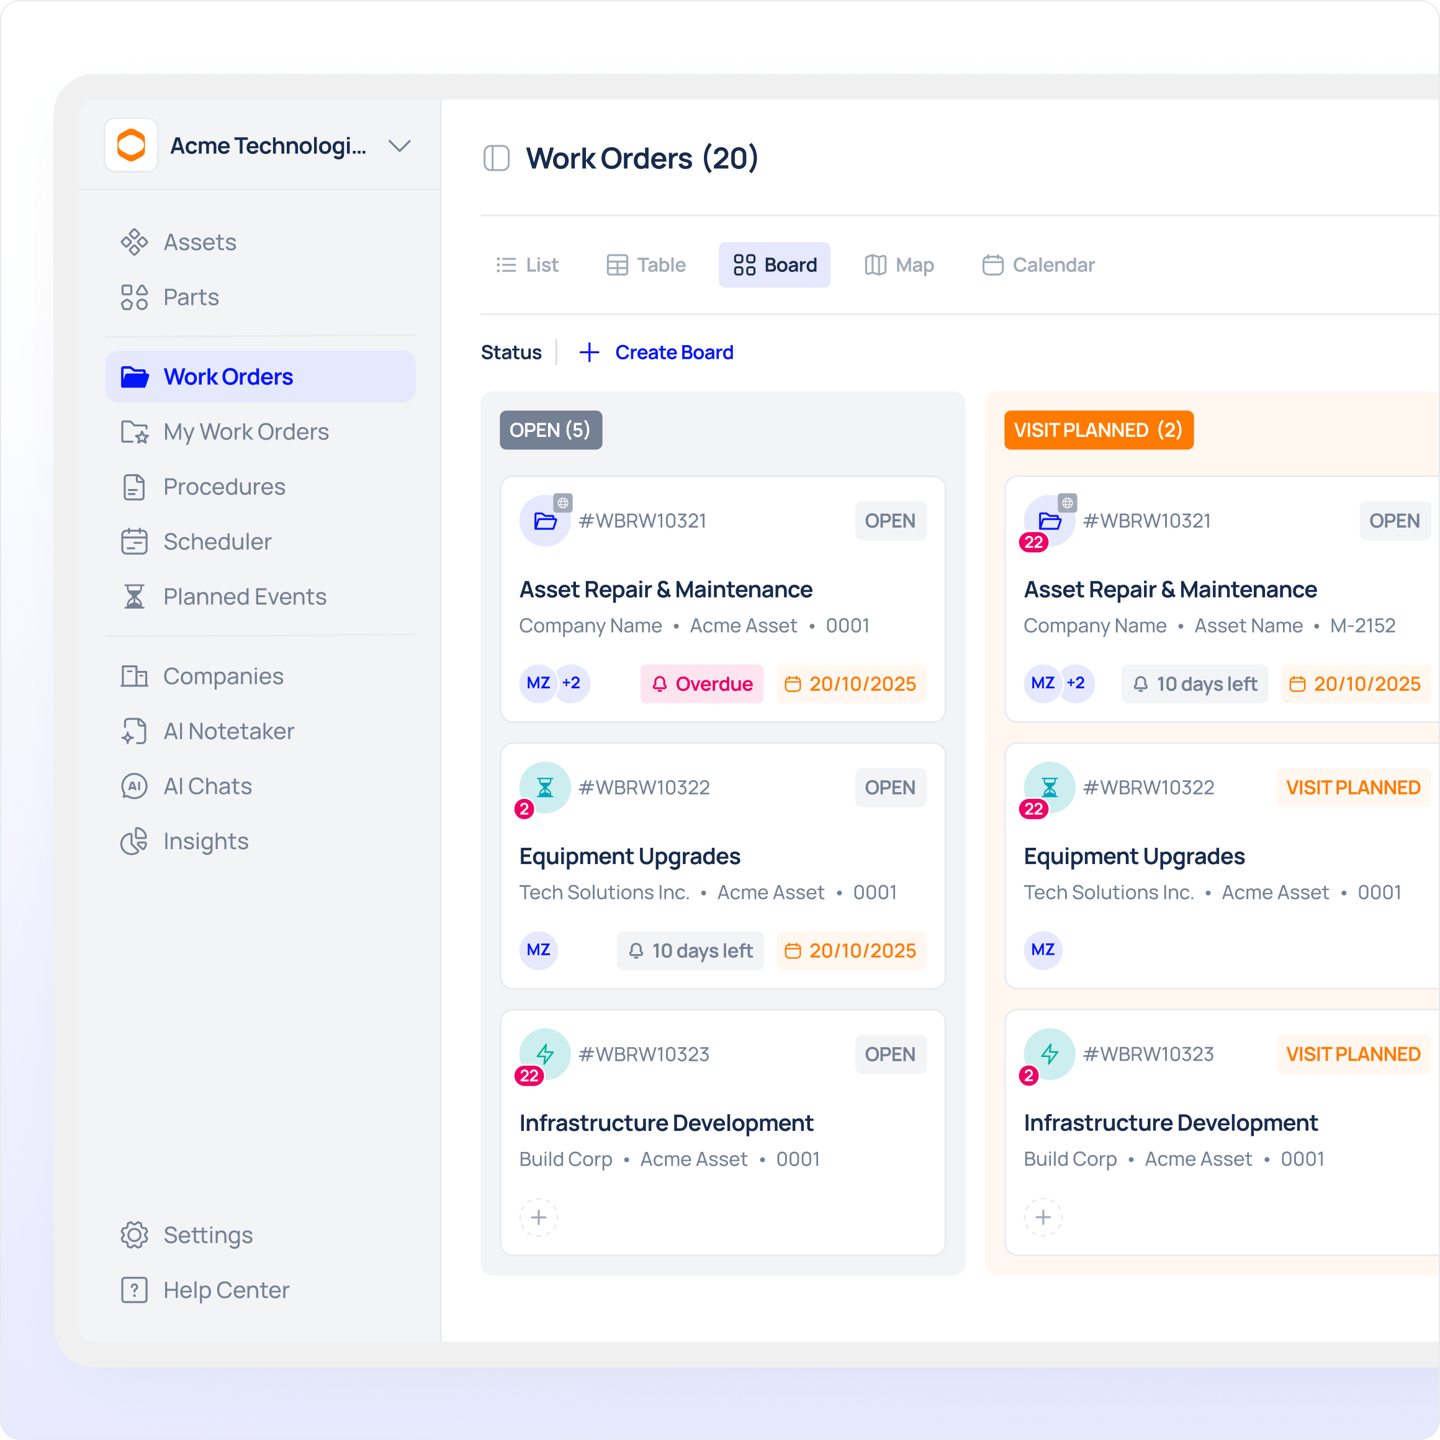Select the Map view tab
This screenshot has height=1440, width=1440.
[899, 265]
